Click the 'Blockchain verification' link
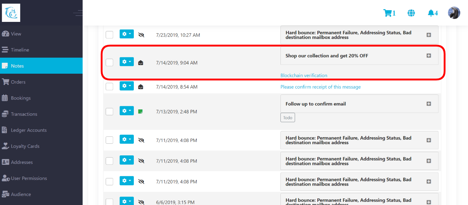 point(304,76)
